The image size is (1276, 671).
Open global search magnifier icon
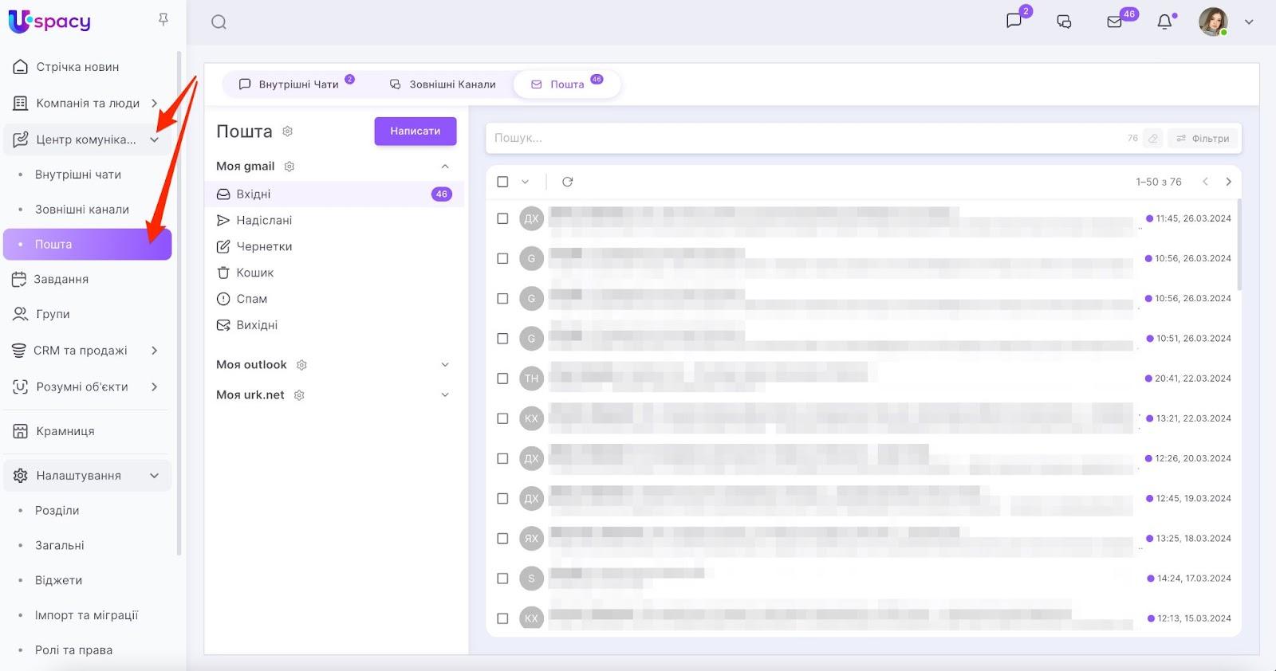pos(219,22)
